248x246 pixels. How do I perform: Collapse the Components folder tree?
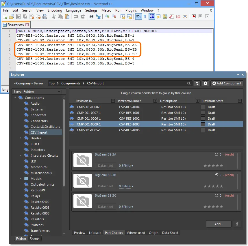[x=15, y=98]
